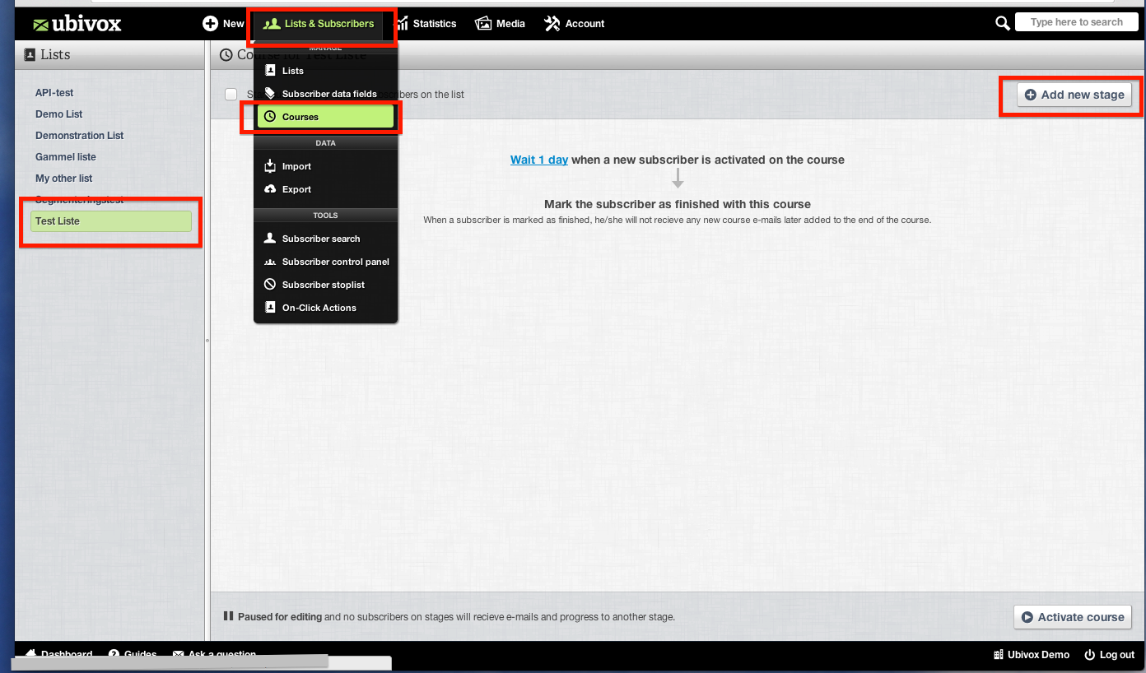Select Test Liste in sidebar
The image size is (1146, 673).
pos(111,221)
